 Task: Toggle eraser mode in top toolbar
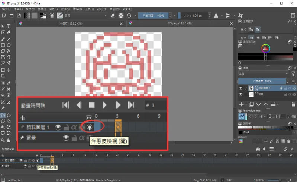[x=113, y=16]
